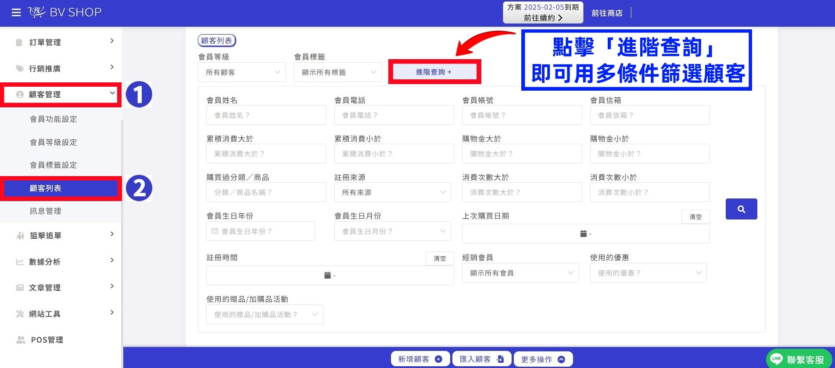The width and height of the screenshot is (835, 368).
Task: Open the hamburger menu icon
Action: click(x=16, y=13)
